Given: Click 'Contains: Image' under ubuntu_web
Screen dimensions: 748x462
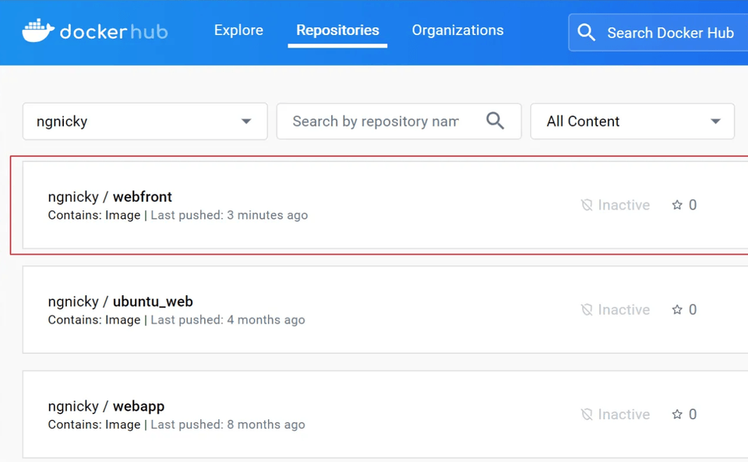Looking at the screenshot, I should [94, 320].
